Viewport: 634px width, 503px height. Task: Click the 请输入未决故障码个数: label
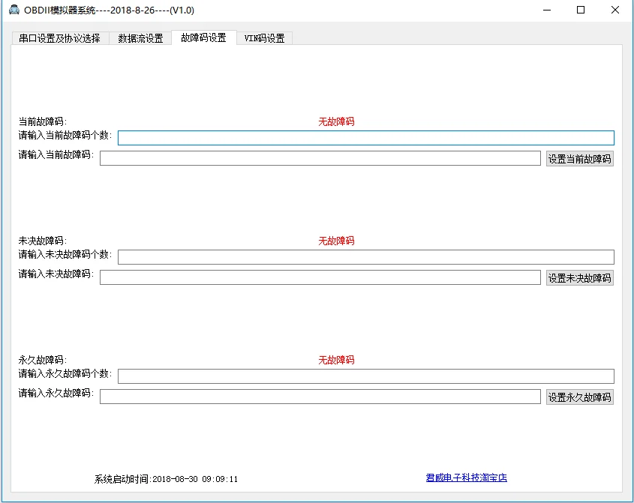click(65, 255)
